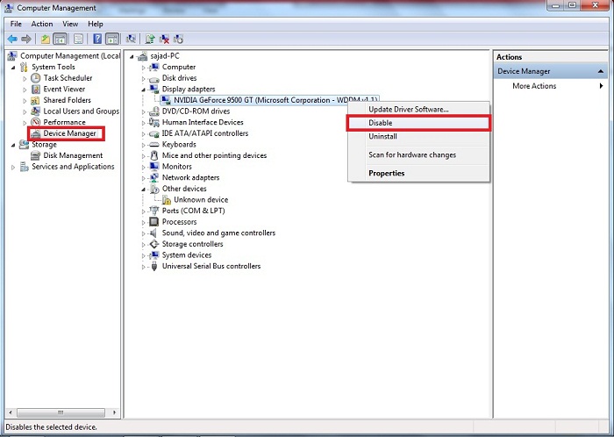The image size is (614, 437).
Task: Open Properties from the context menu
Action: pos(418,173)
